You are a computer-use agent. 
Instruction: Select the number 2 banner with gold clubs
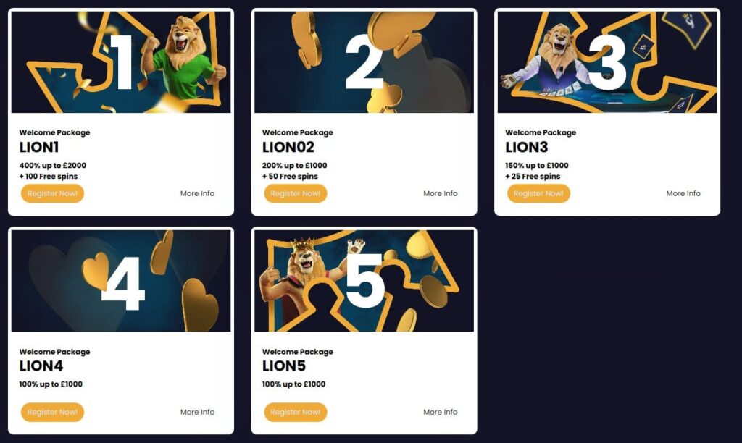tap(364, 62)
